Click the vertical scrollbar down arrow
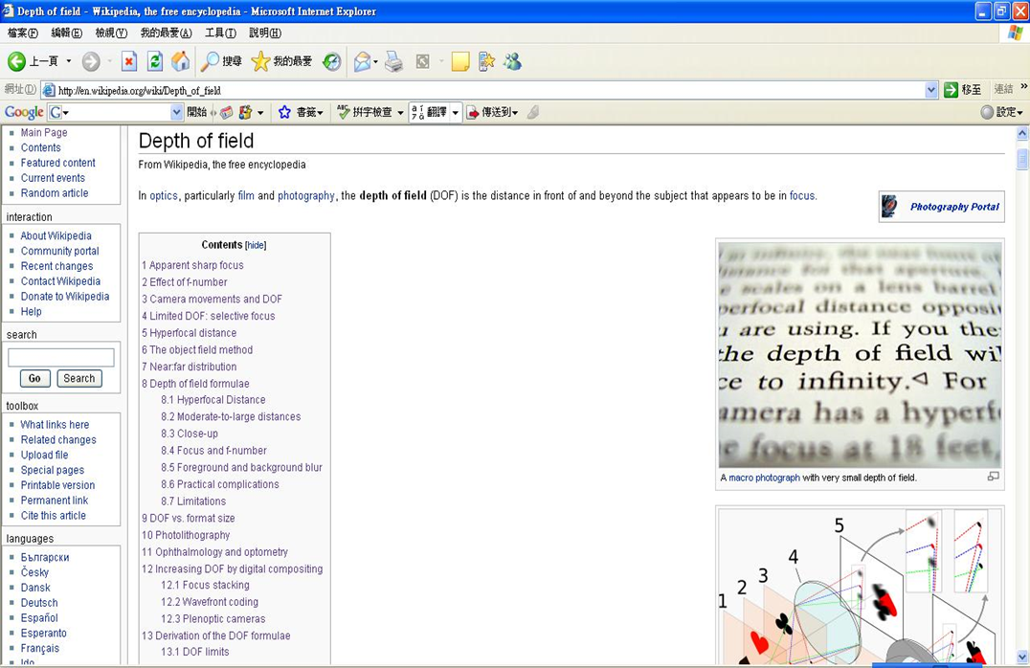Viewport: 1030px width, 668px height. click(1022, 657)
